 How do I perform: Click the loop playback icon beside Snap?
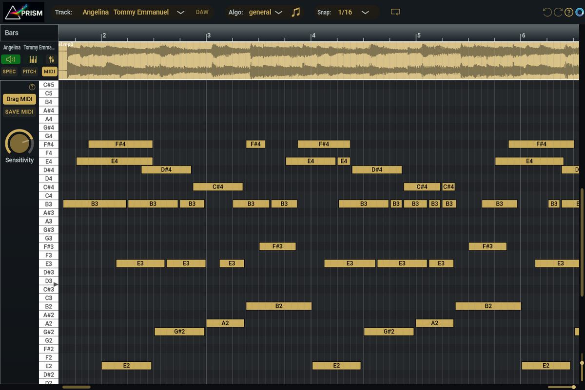(395, 12)
